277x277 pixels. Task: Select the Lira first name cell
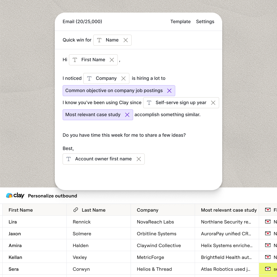[34, 222]
